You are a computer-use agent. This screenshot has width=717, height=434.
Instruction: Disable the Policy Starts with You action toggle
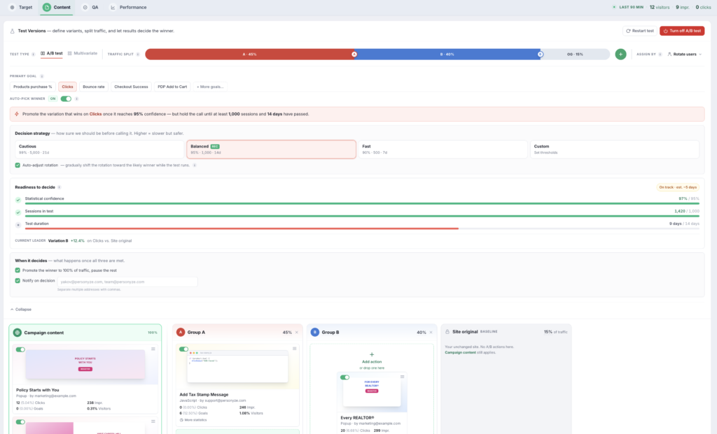(x=20, y=349)
